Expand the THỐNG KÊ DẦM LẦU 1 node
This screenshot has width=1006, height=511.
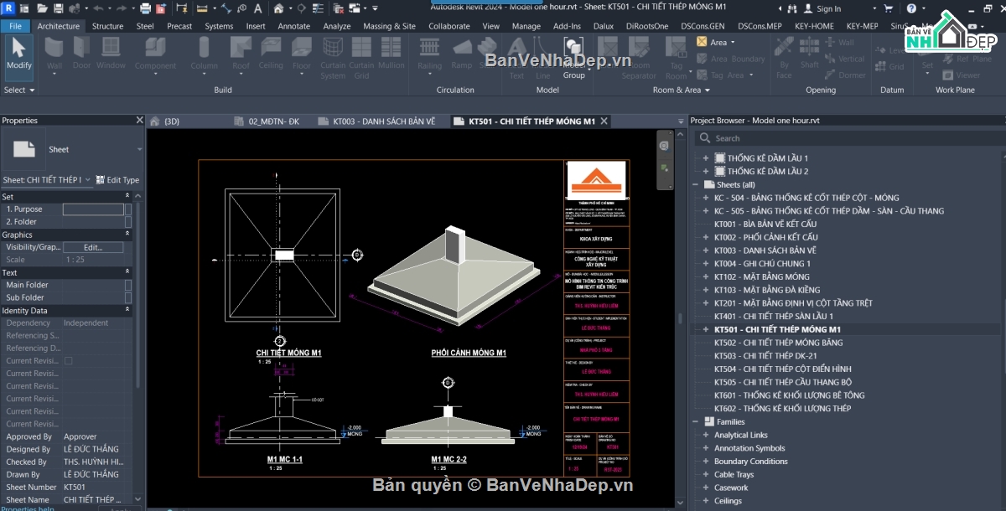click(x=705, y=158)
